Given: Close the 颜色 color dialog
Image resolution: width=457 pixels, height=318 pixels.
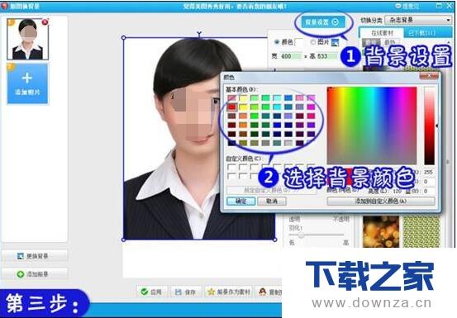Looking at the screenshot, I should tap(429, 76).
